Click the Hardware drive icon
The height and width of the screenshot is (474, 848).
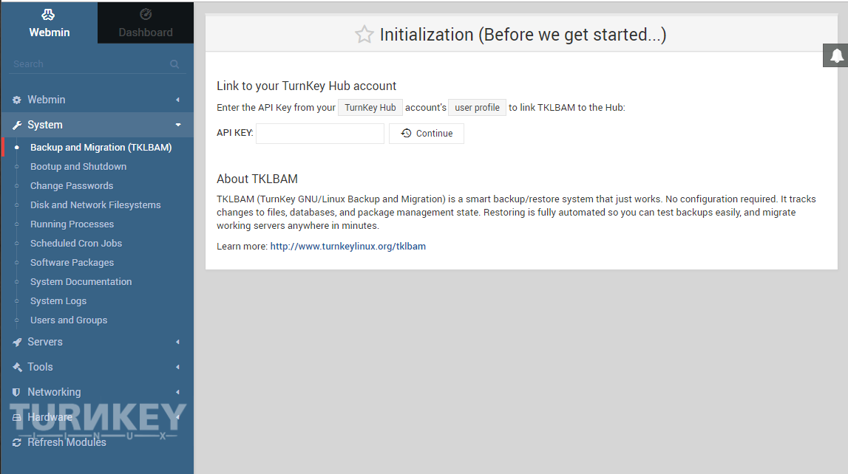(x=17, y=417)
